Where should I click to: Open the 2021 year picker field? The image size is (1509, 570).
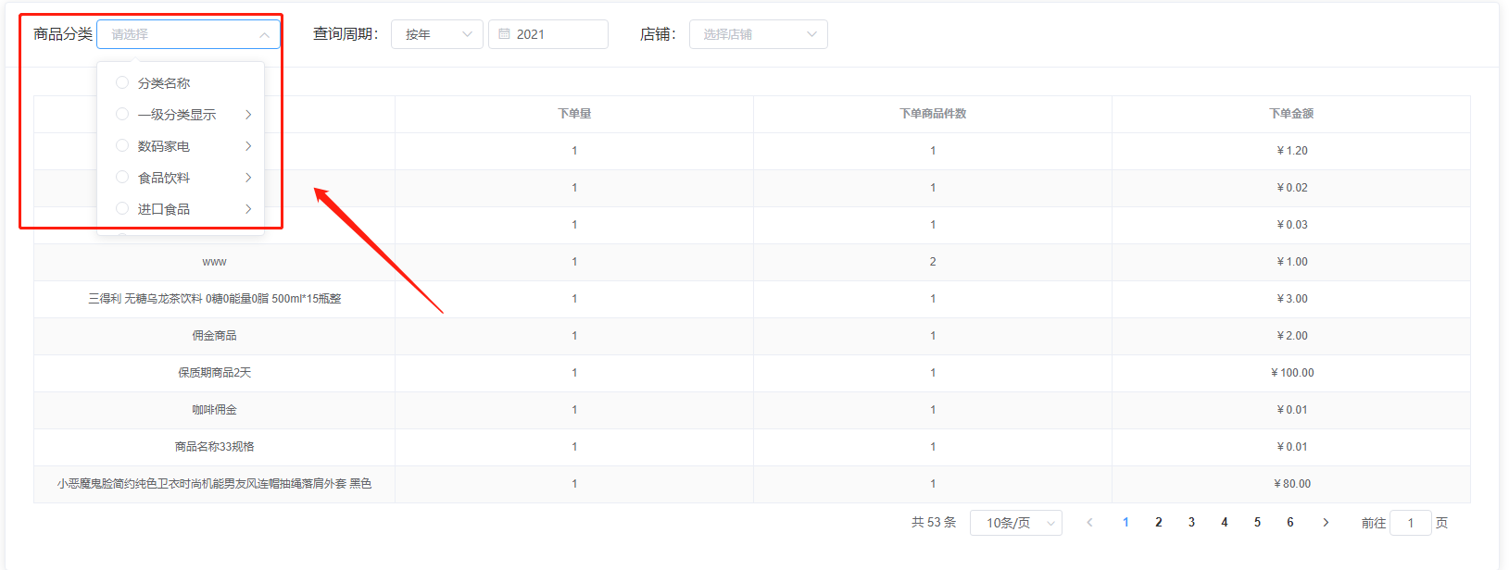click(x=548, y=34)
